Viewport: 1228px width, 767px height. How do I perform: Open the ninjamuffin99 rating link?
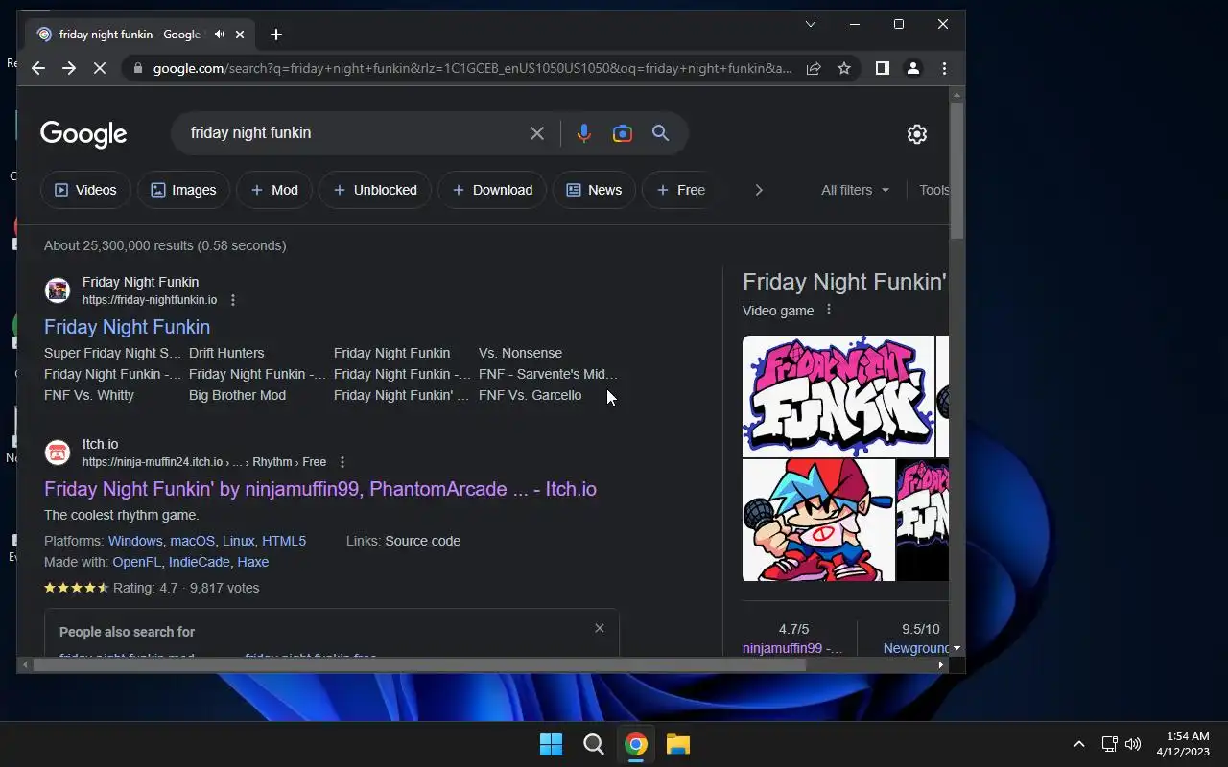point(792,648)
